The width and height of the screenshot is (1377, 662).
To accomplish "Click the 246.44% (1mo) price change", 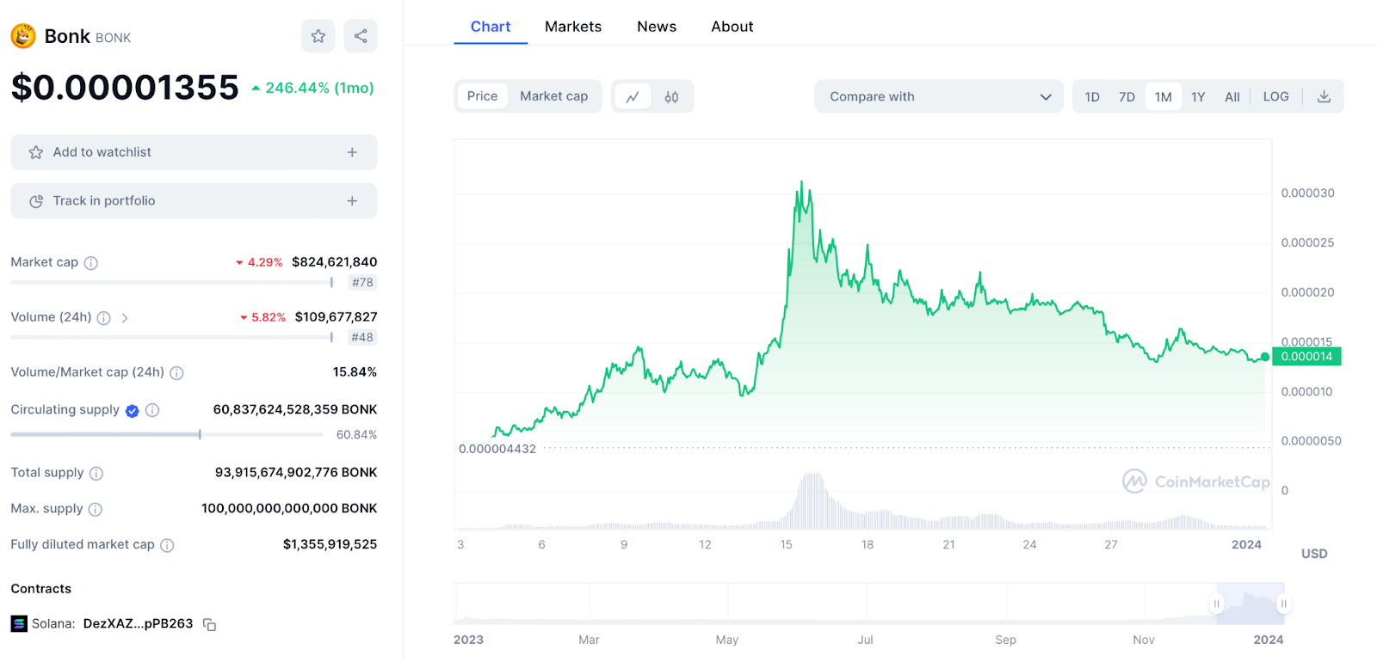I will click(313, 88).
